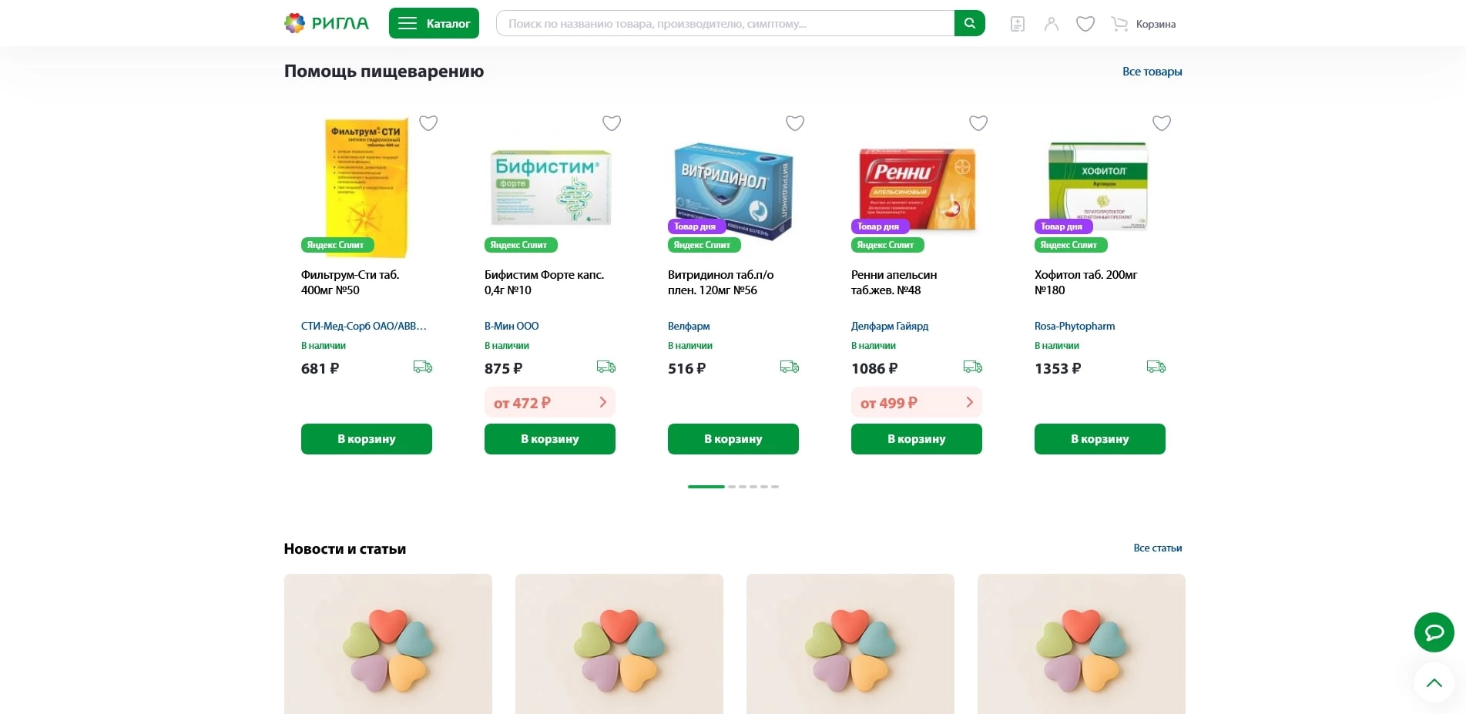Viewport: 1466px width, 714px height.
Task: Toggle favorite heart on Хофитол
Action: [1162, 122]
